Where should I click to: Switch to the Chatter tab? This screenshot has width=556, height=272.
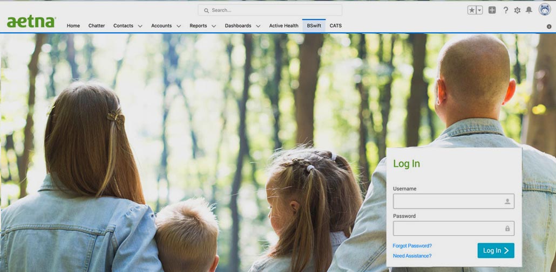[x=97, y=26]
